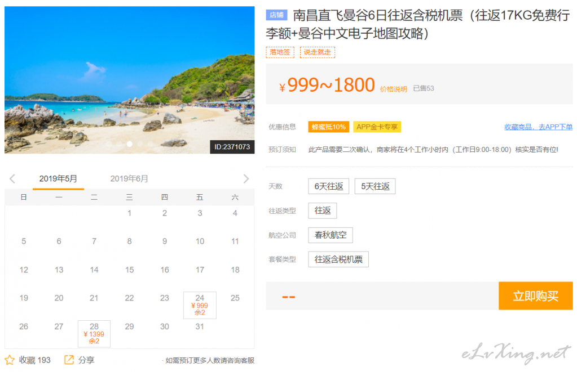Go to next month with right arrow
The width and height of the screenshot is (577, 372).
[x=246, y=179]
